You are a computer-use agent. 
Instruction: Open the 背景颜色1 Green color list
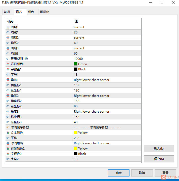(x=107, y=64)
